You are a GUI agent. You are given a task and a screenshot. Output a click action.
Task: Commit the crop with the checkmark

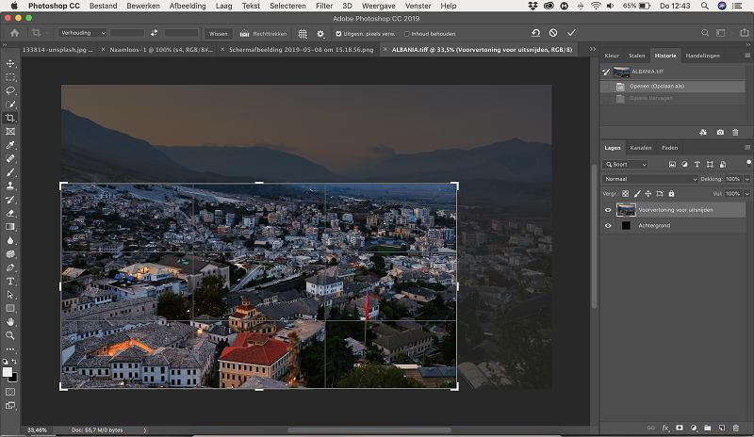point(571,33)
